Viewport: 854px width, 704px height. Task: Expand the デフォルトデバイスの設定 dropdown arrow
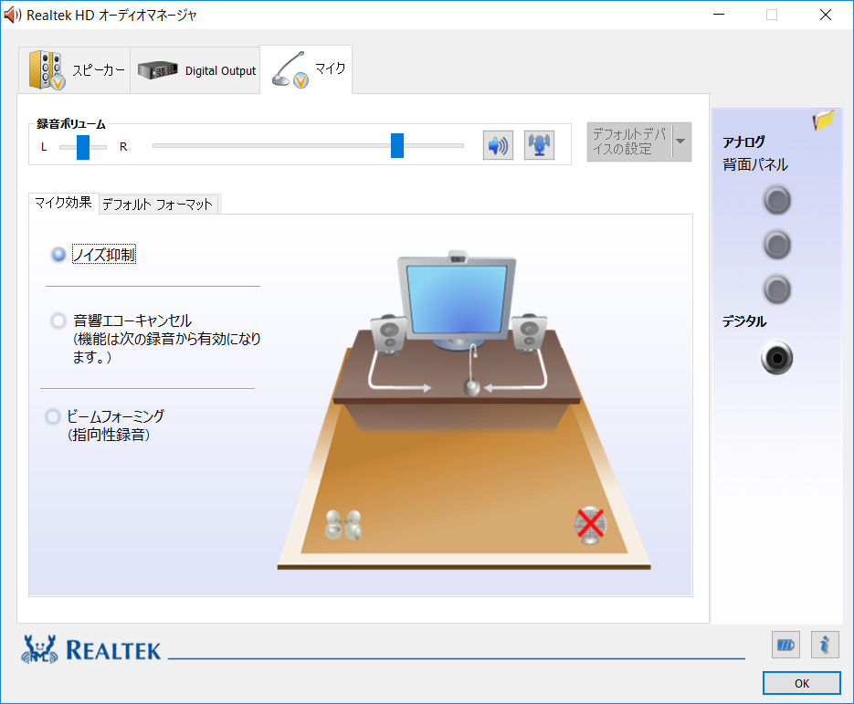[680, 142]
